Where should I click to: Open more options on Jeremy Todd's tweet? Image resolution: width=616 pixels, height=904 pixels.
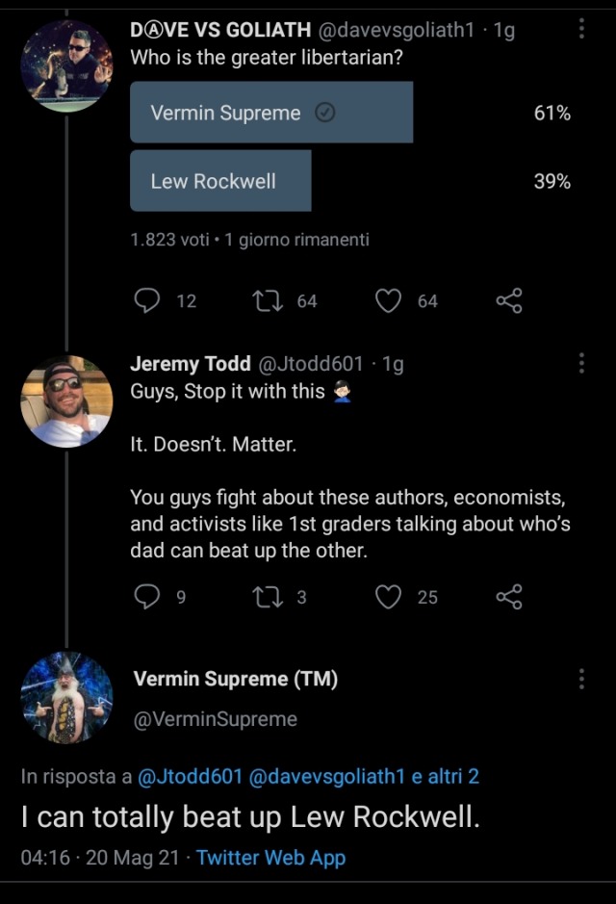[581, 363]
